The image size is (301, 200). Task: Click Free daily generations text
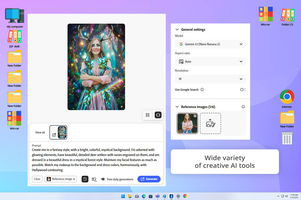tap(120, 179)
